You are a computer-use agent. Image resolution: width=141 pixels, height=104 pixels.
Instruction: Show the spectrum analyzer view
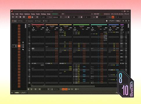(x=118, y=21)
